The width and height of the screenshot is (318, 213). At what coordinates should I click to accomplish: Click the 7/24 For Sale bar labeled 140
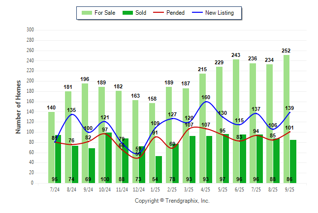click(x=51, y=147)
